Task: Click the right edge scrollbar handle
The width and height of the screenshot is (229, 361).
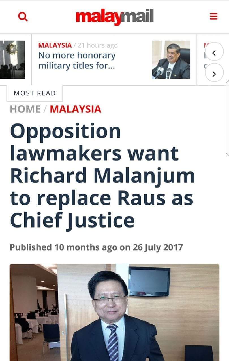Action: point(227,118)
